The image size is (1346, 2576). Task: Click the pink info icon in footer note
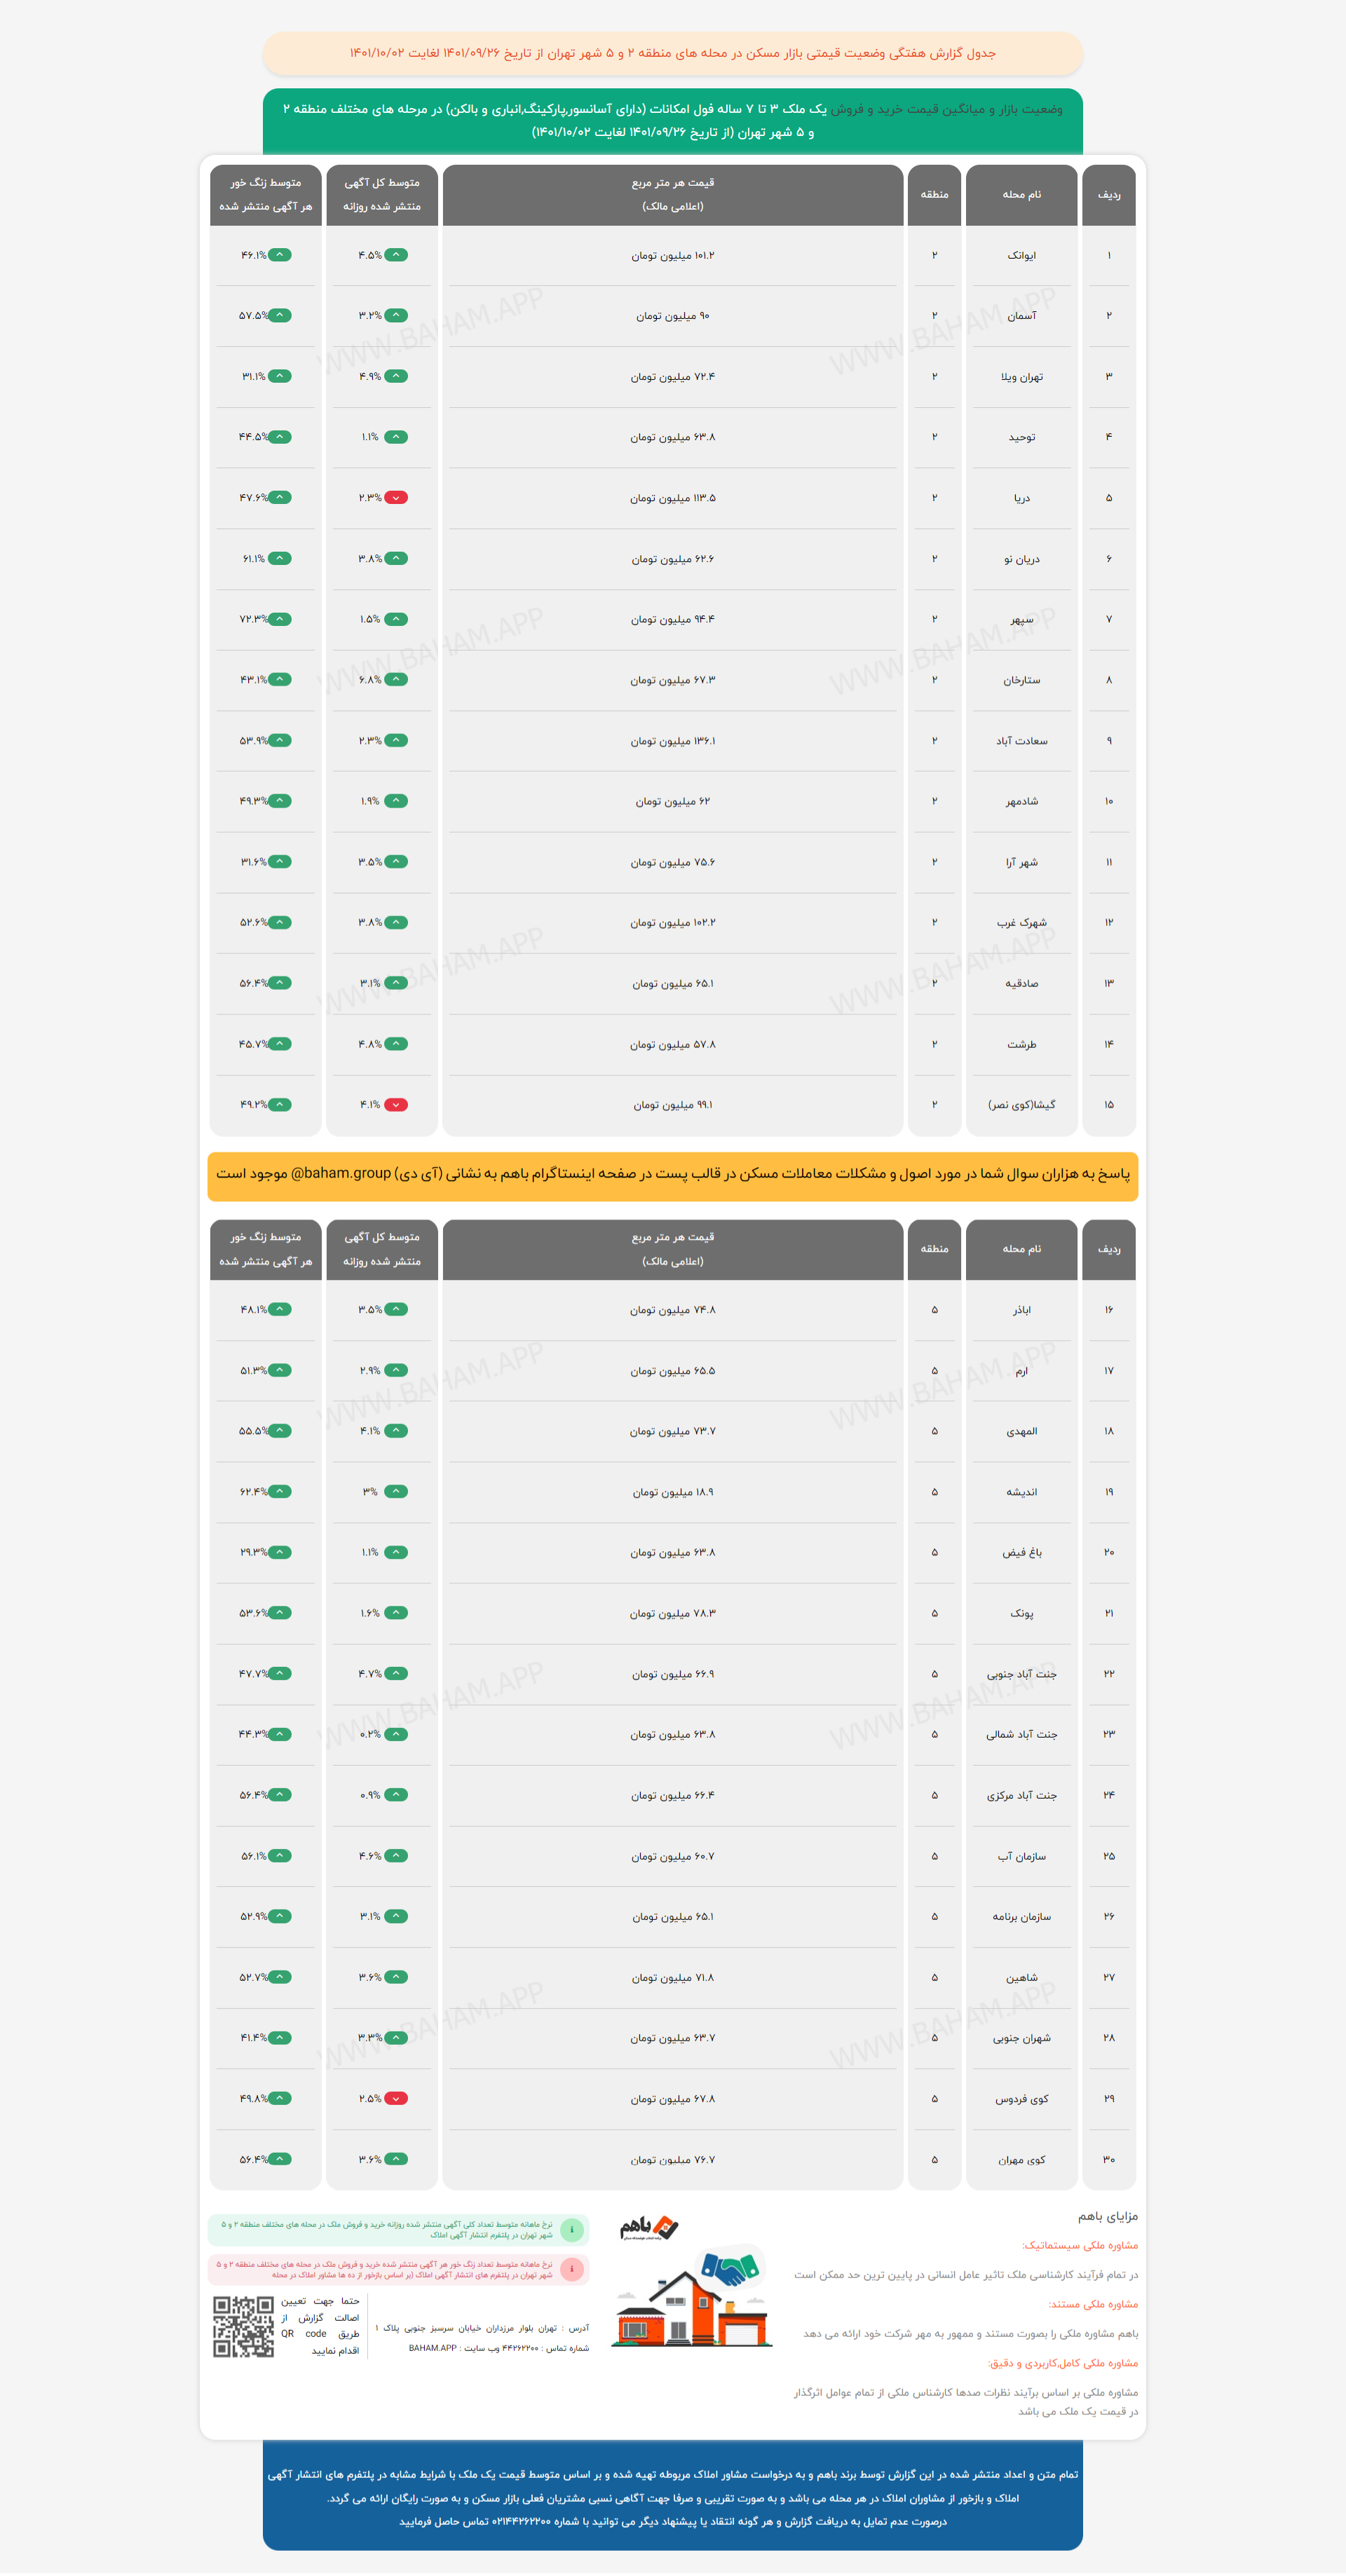pos(572,2269)
